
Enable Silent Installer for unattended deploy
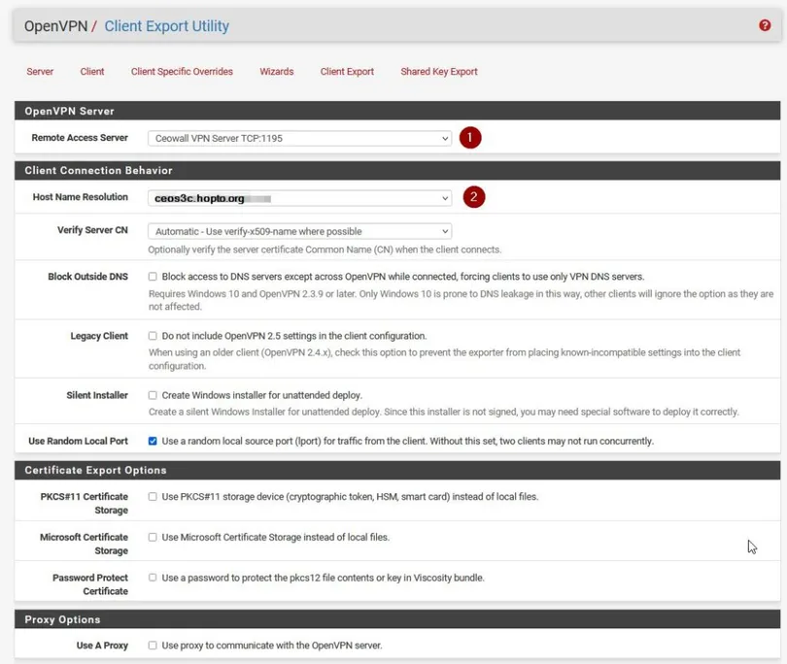153,395
